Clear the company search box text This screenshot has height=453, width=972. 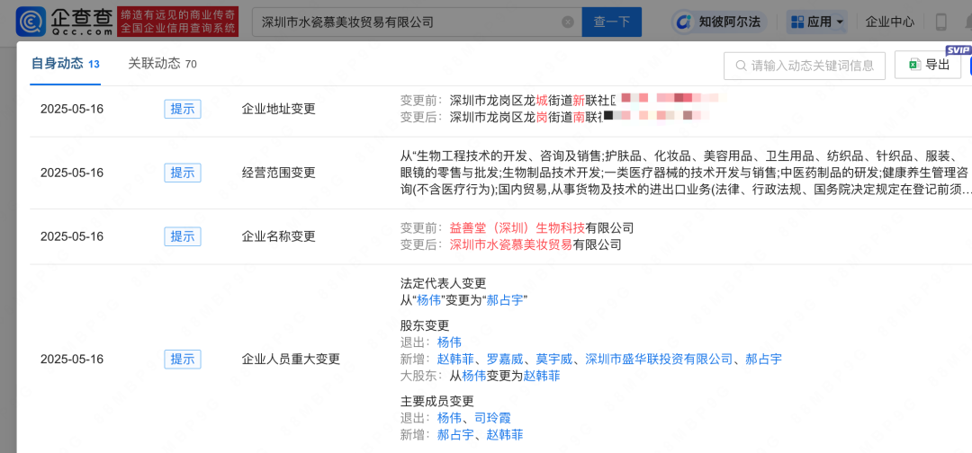(567, 22)
